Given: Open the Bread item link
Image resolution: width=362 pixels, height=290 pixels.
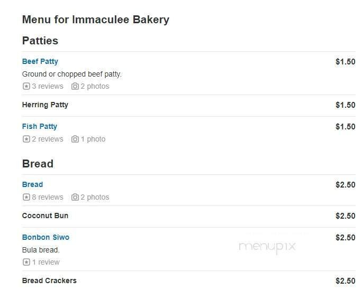Looking at the screenshot, I should tap(33, 184).
